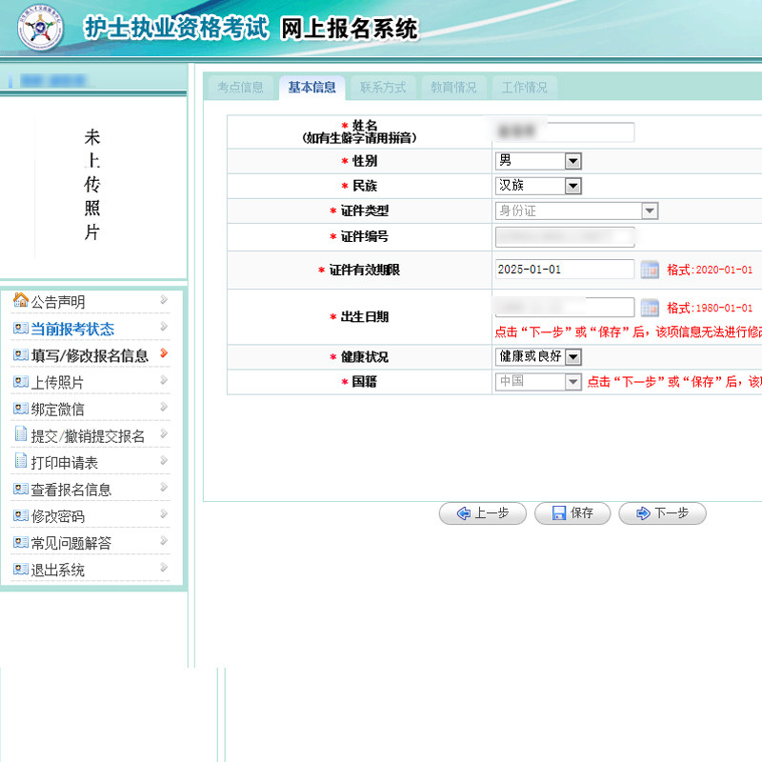Click the 出生日期 date field
The width and height of the screenshot is (762, 762).
tap(565, 307)
